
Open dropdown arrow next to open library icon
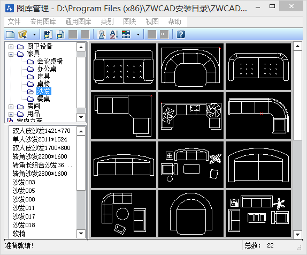pyautogui.click(x=34, y=34)
